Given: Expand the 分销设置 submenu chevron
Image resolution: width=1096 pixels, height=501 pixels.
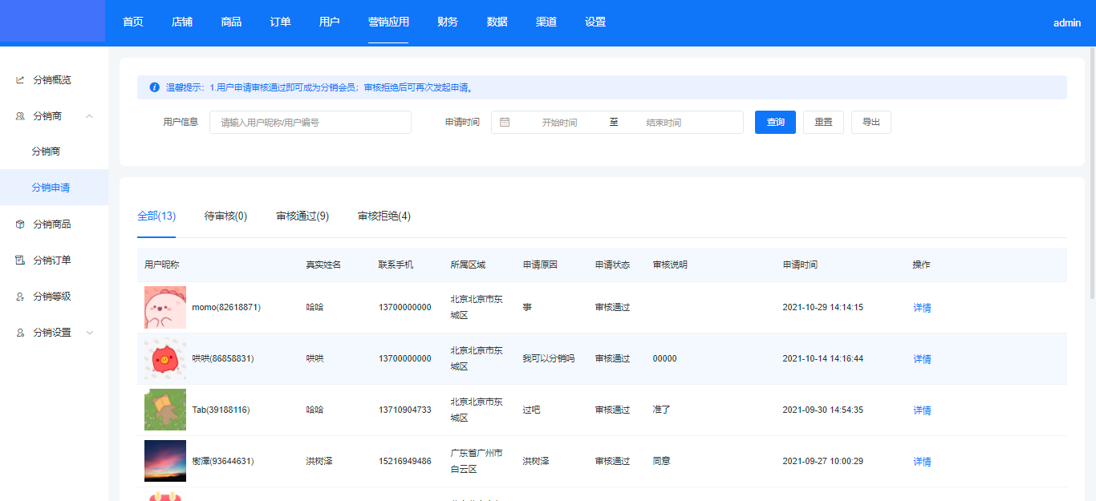Looking at the screenshot, I should tap(89, 333).
